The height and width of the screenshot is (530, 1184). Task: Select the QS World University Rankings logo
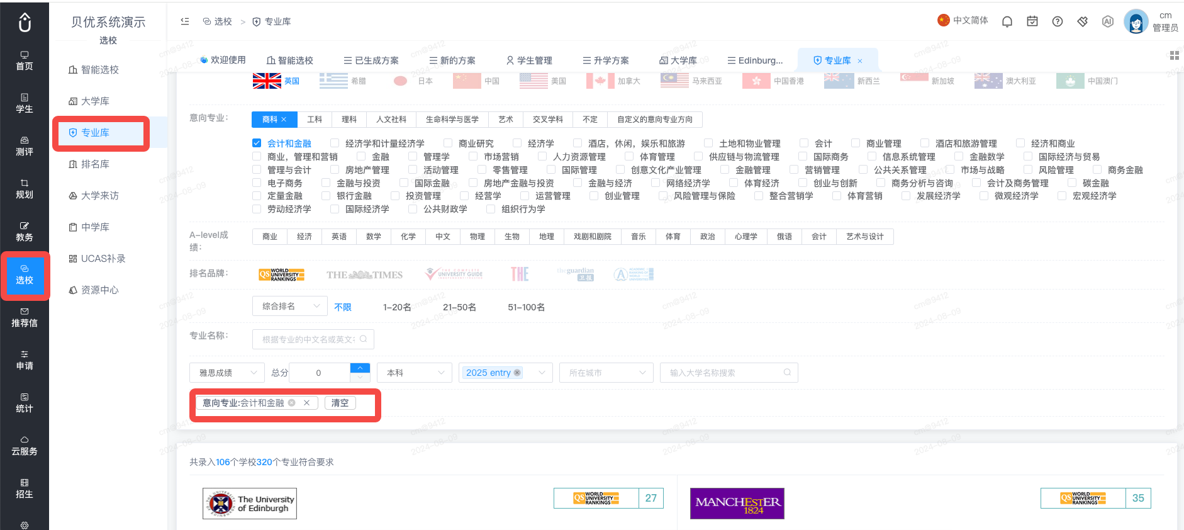click(x=281, y=274)
